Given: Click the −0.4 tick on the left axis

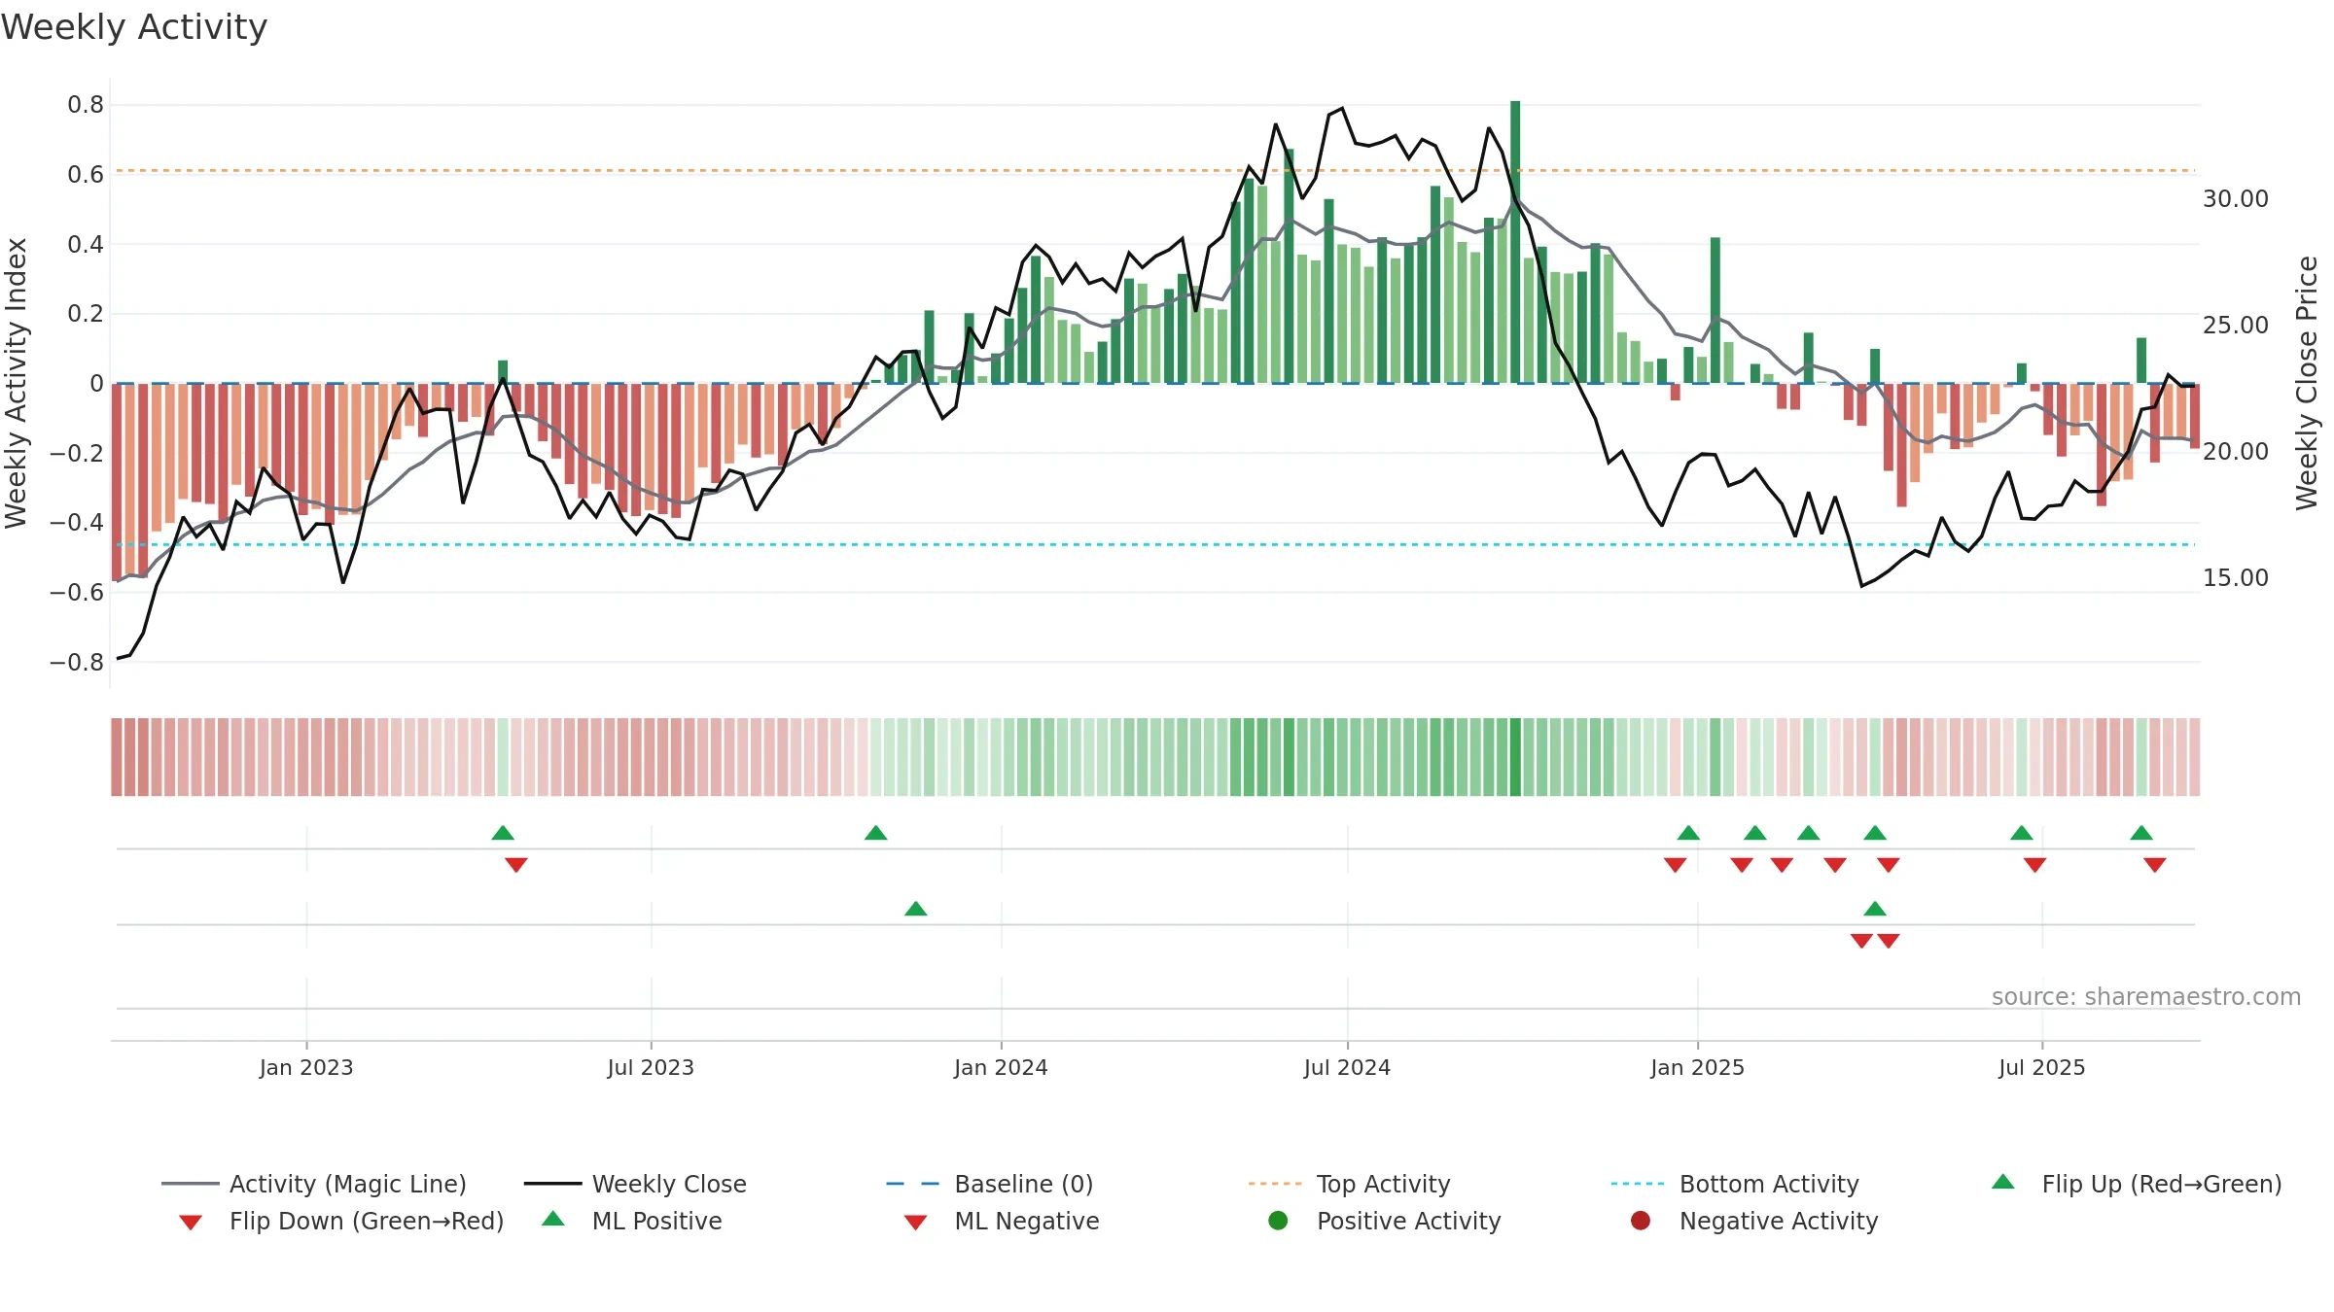Looking at the screenshot, I should [x=77, y=523].
